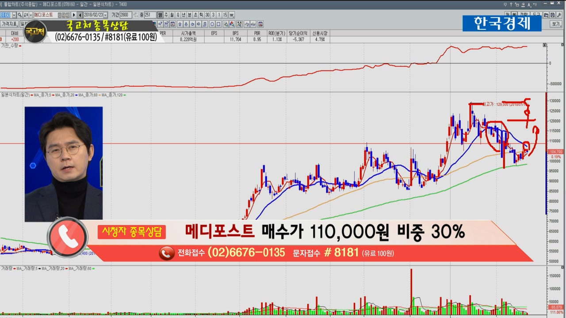Click the font size A icon in the title bar

(529, 5)
